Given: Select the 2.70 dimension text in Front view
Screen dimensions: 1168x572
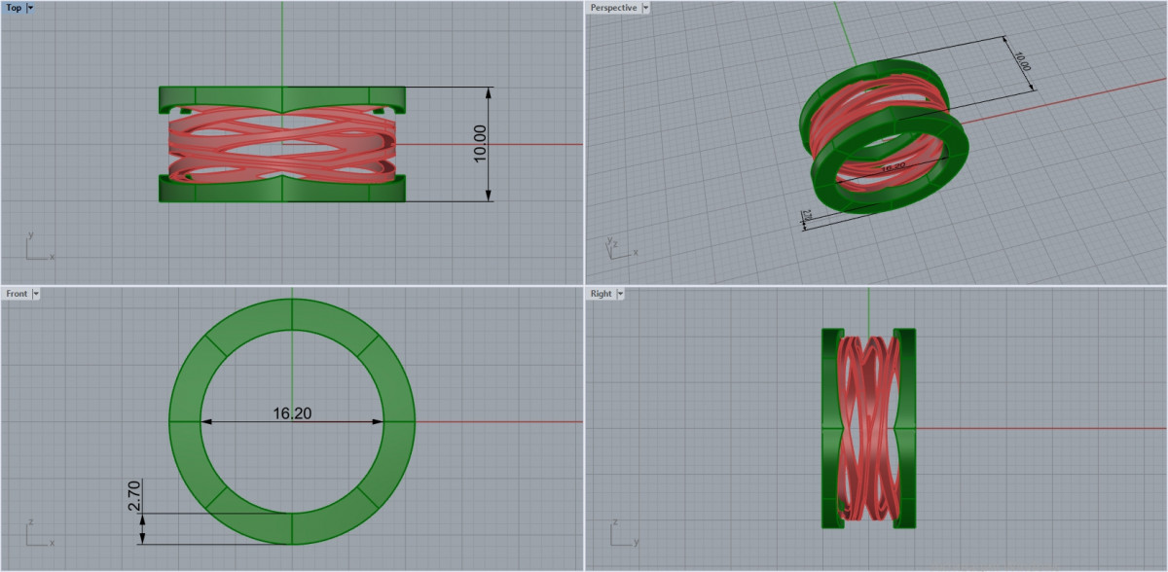Looking at the screenshot, I should pos(135,496).
